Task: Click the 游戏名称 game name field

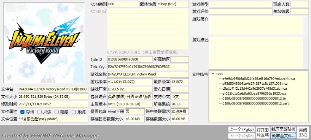Action: [x=148, y=74]
